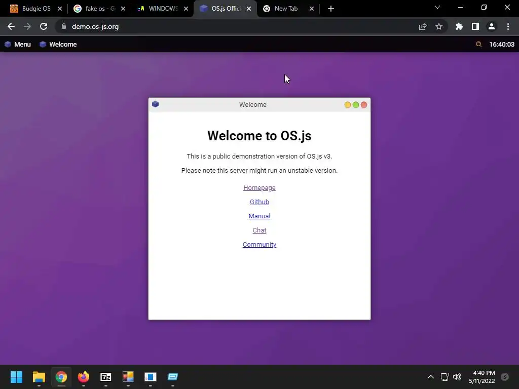Click the cube icon in Welcome window title bar
The width and height of the screenshot is (519, 389).
155,104
